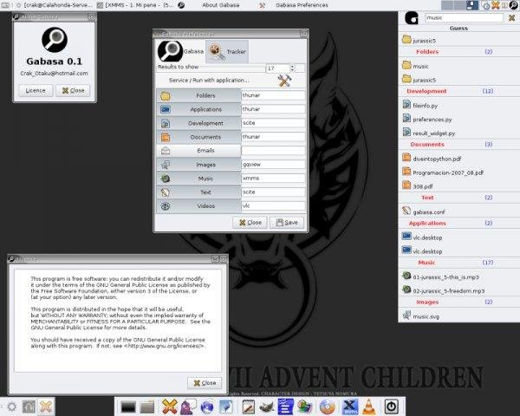Select the Gabasa tab in Preferences
Image resolution: width=520 pixels, height=416 pixels.
click(181, 51)
